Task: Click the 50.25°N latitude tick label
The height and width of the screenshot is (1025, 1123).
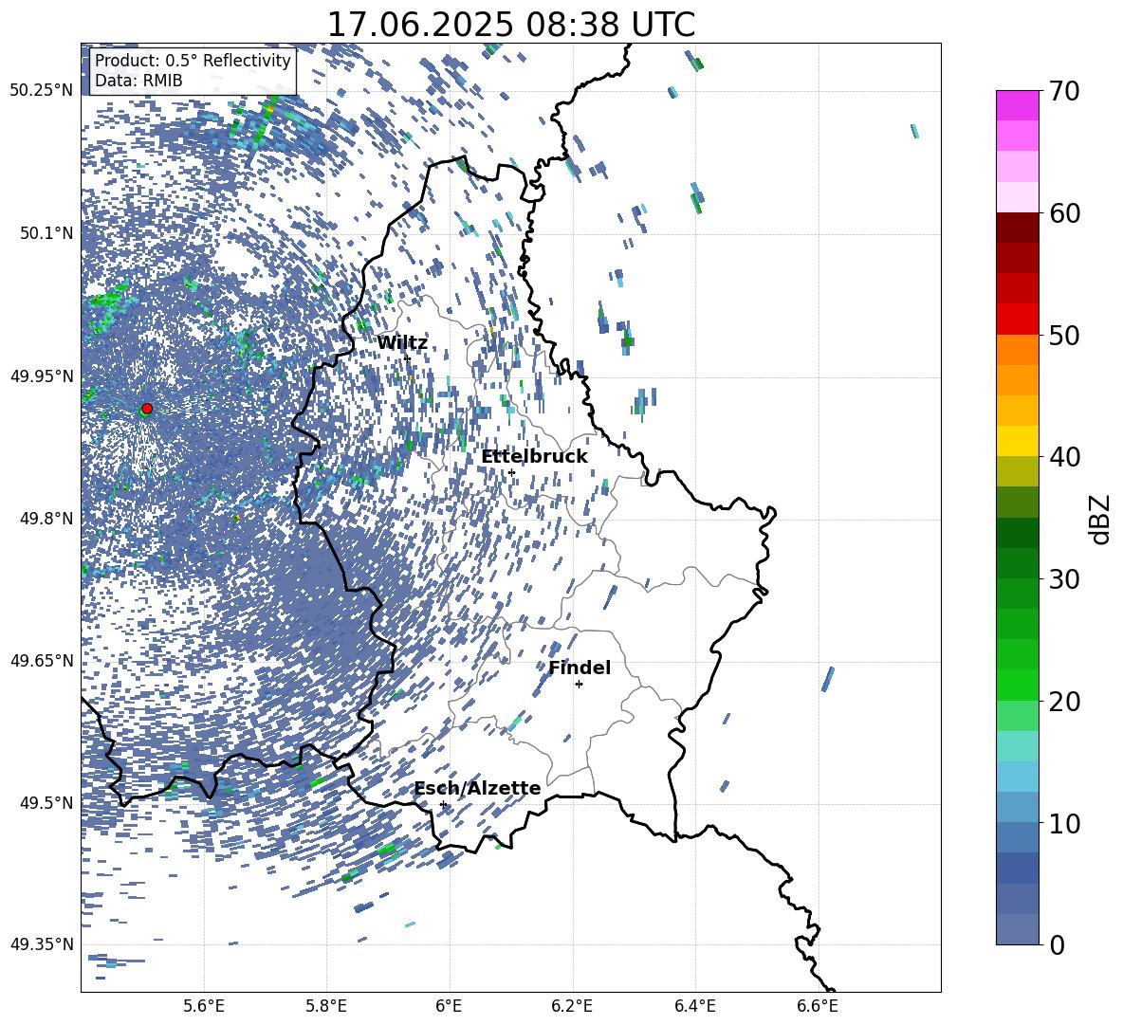Action: [42, 91]
